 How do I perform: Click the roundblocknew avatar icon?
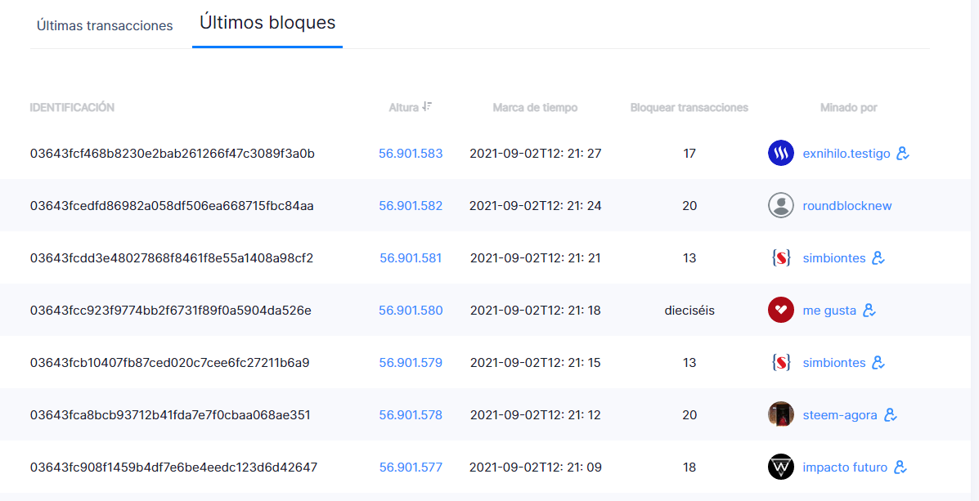tap(780, 205)
